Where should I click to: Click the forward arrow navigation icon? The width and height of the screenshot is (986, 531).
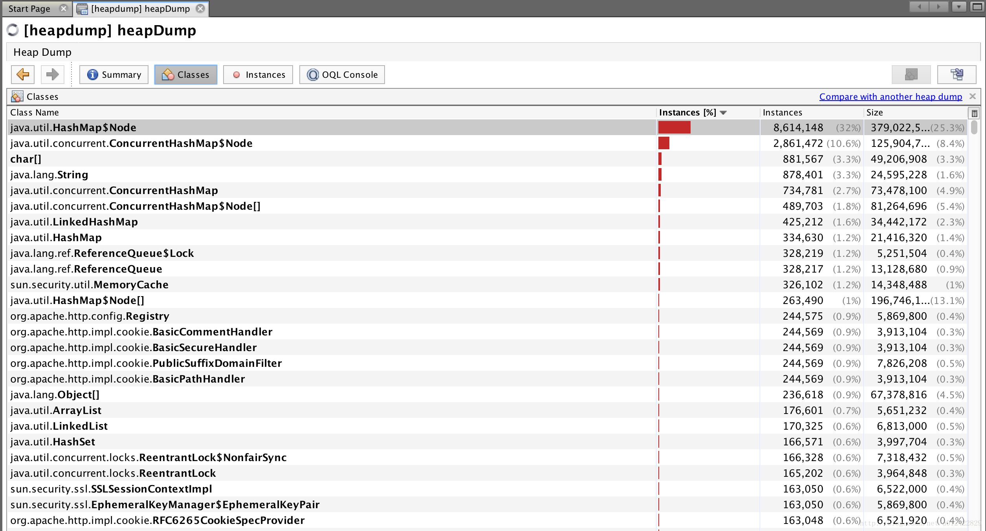[52, 75]
